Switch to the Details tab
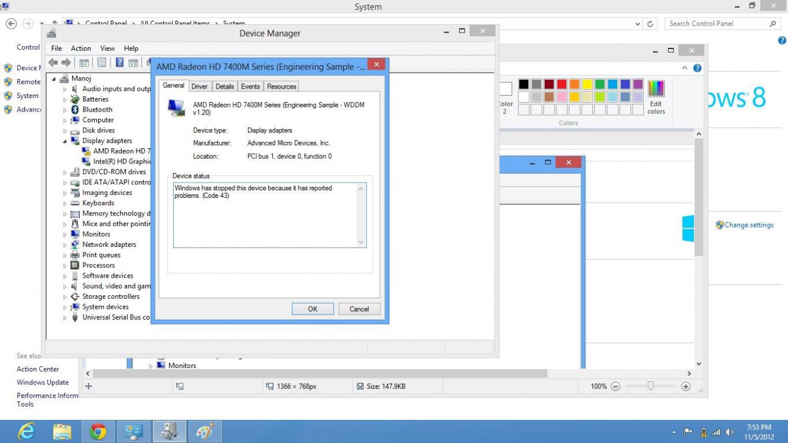The width and height of the screenshot is (788, 443). [x=224, y=86]
